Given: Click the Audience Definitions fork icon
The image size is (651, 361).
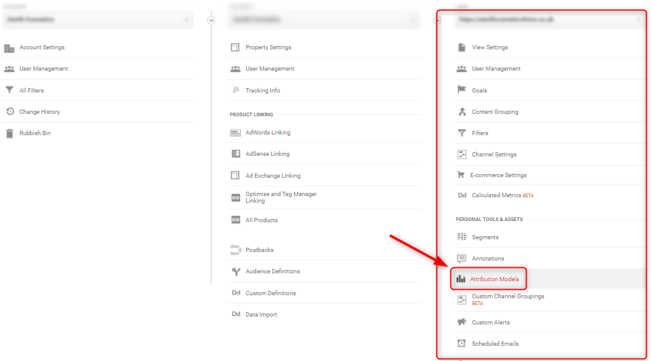Looking at the screenshot, I should 236,272.
